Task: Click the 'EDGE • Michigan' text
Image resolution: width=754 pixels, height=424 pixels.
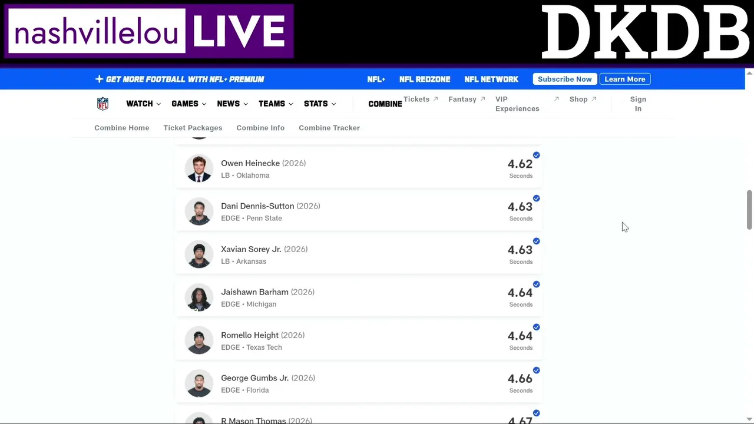Action: (x=249, y=304)
